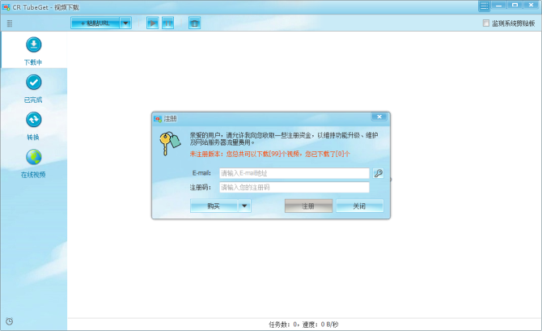Open the 下载中 (Downloading) sidebar section
The height and width of the screenshot is (331, 542).
(x=33, y=50)
